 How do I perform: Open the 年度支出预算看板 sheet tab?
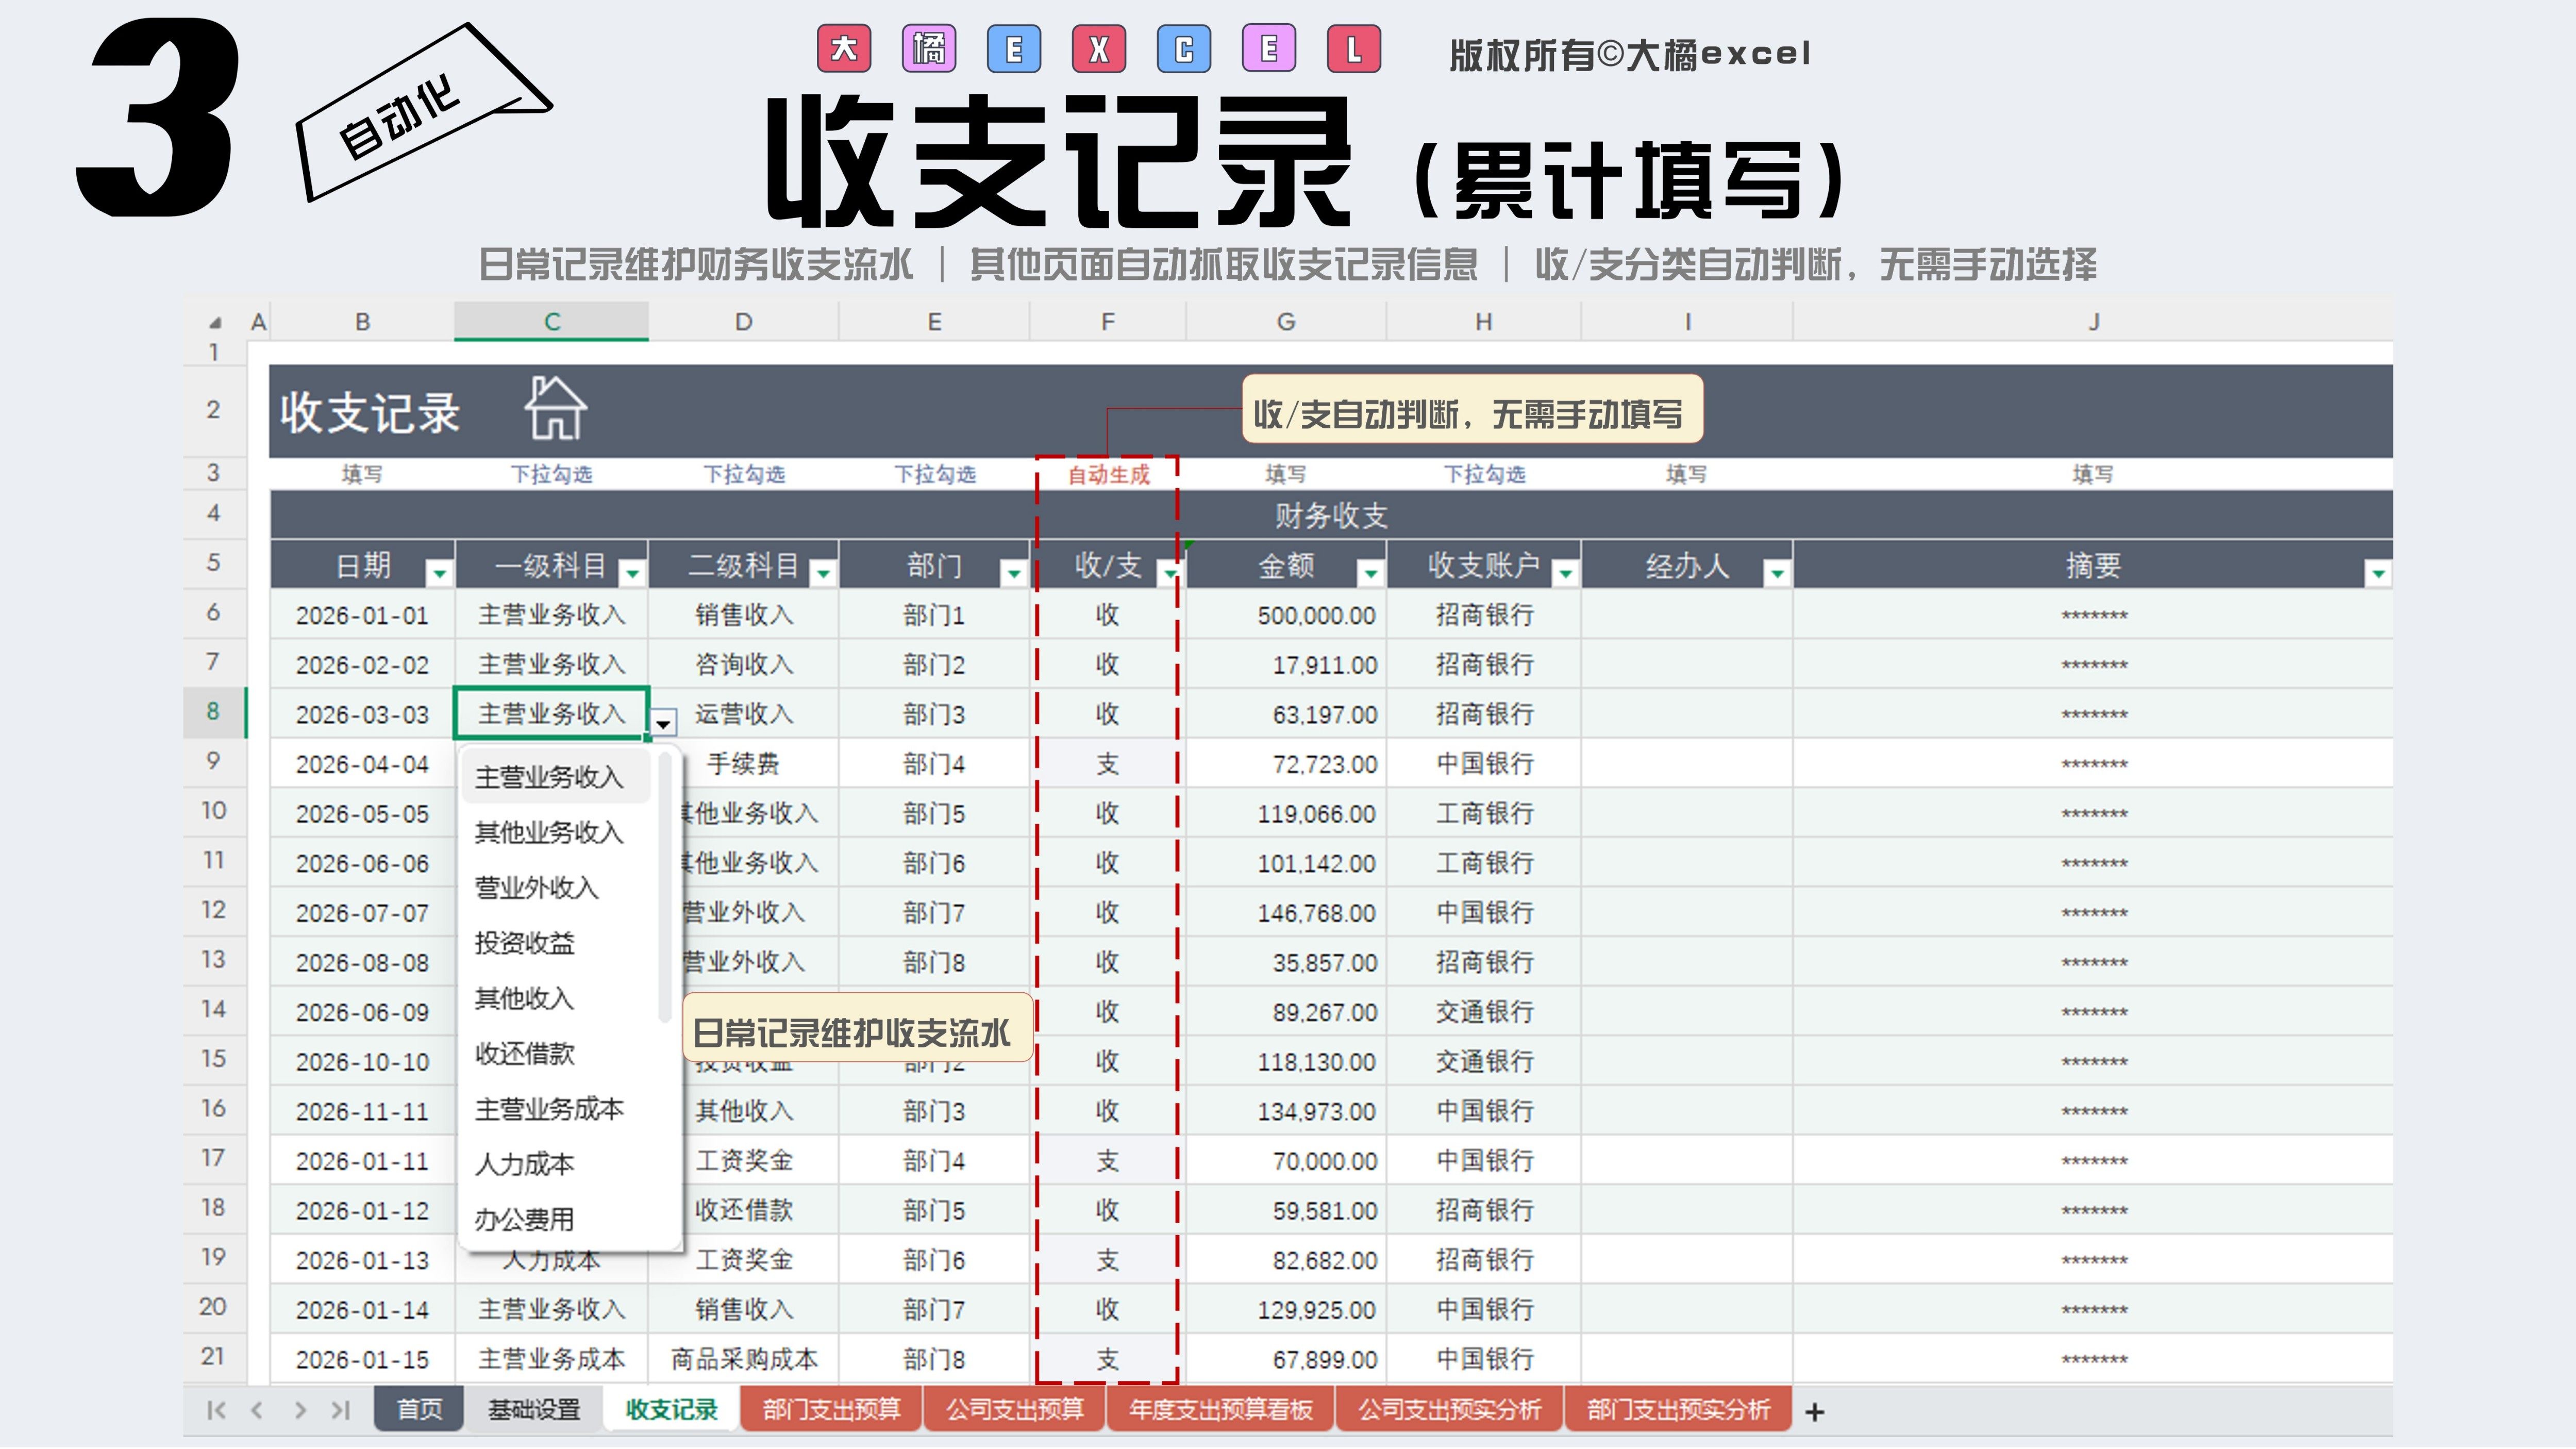(x=1220, y=1410)
